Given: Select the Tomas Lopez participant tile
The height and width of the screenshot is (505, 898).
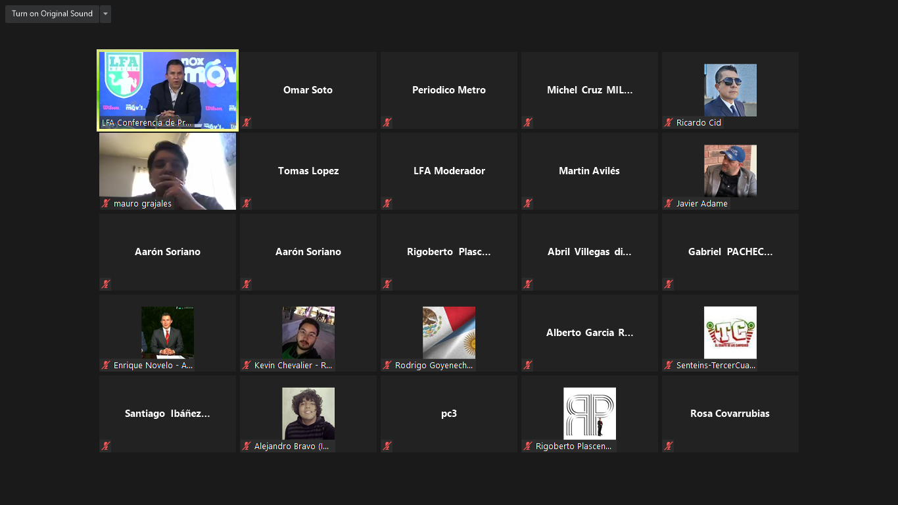Looking at the screenshot, I should (308, 171).
